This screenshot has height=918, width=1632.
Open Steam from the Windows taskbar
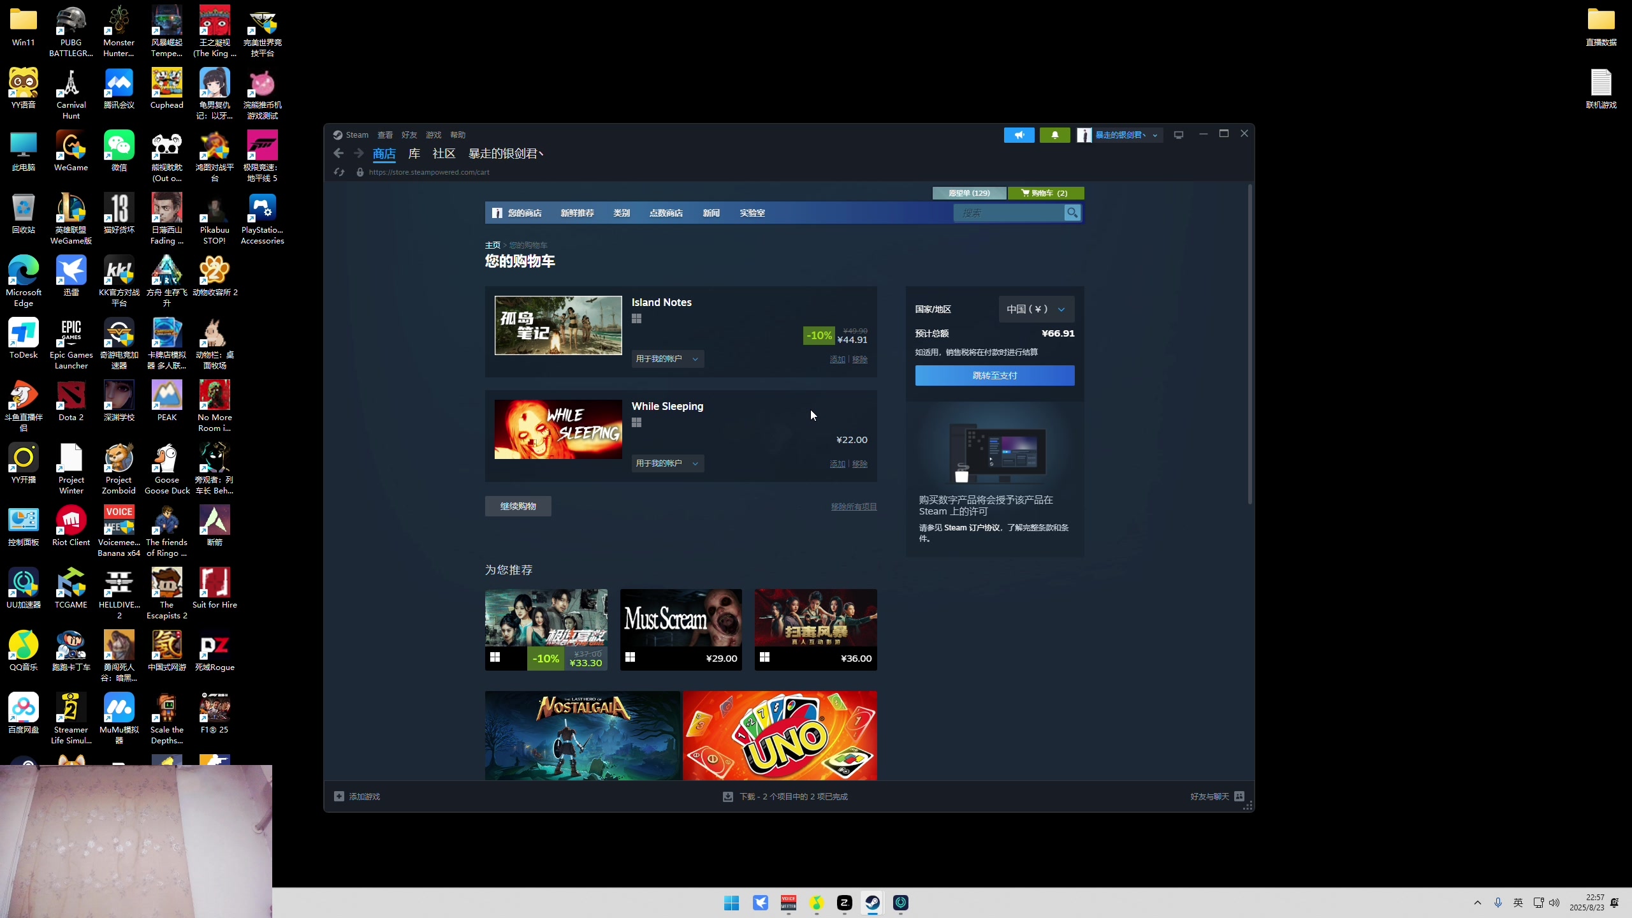872,903
